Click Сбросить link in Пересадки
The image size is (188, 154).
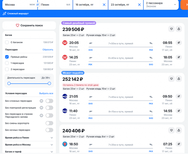48,49
